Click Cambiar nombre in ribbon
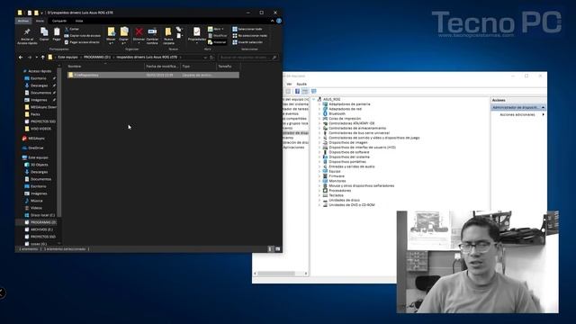Screen dimensions: 576x324 pyautogui.click(x=152, y=36)
